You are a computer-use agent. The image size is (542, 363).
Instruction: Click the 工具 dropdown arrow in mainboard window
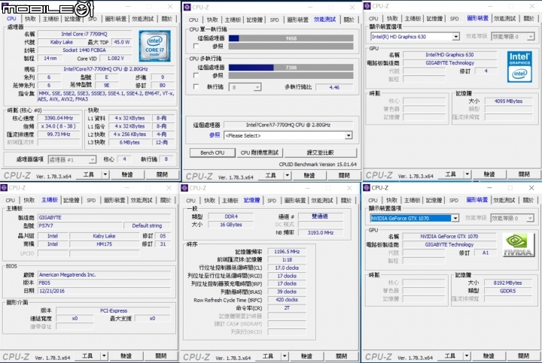click(104, 355)
